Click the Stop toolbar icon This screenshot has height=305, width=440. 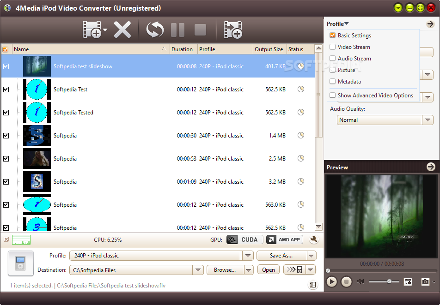(x=201, y=30)
